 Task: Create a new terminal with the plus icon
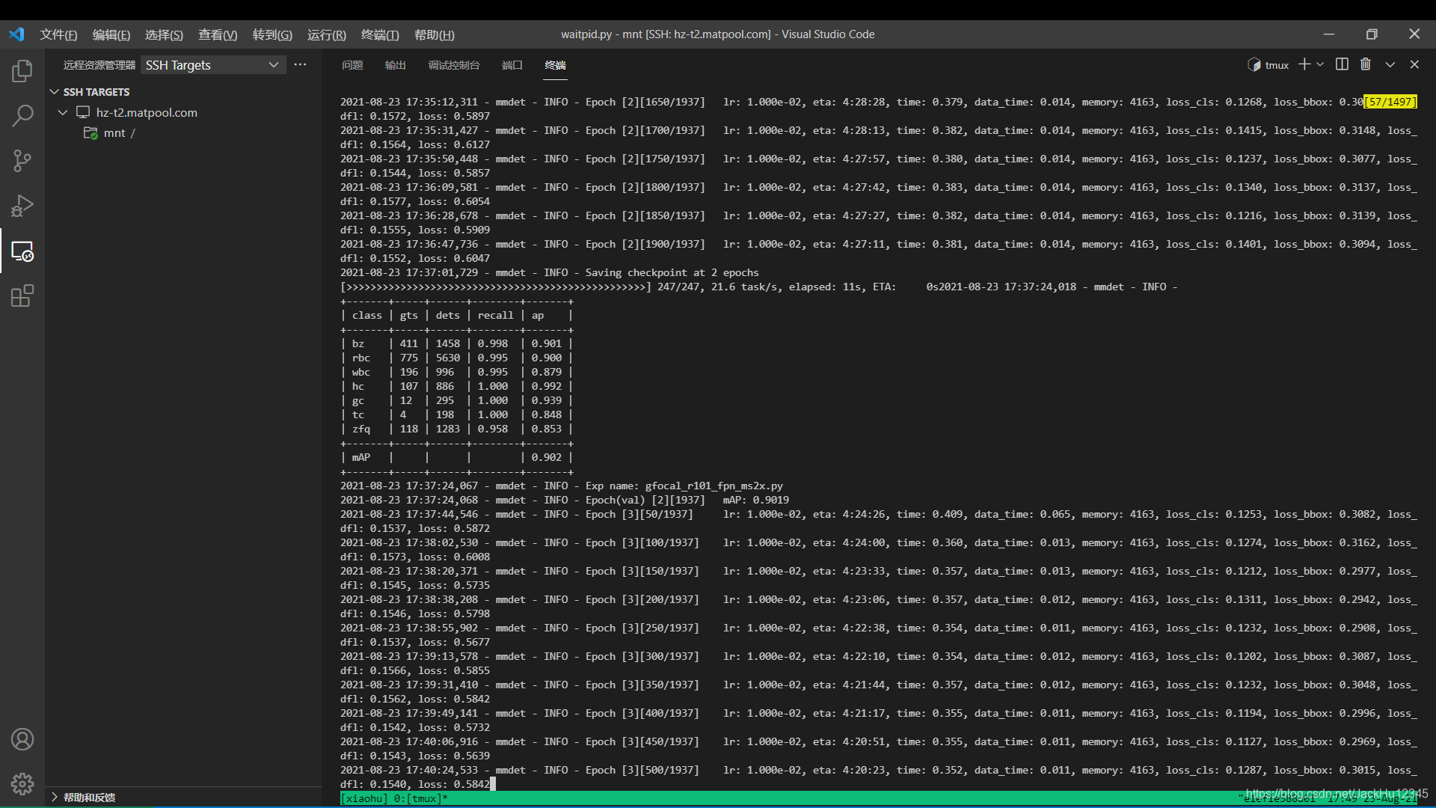(x=1304, y=64)
